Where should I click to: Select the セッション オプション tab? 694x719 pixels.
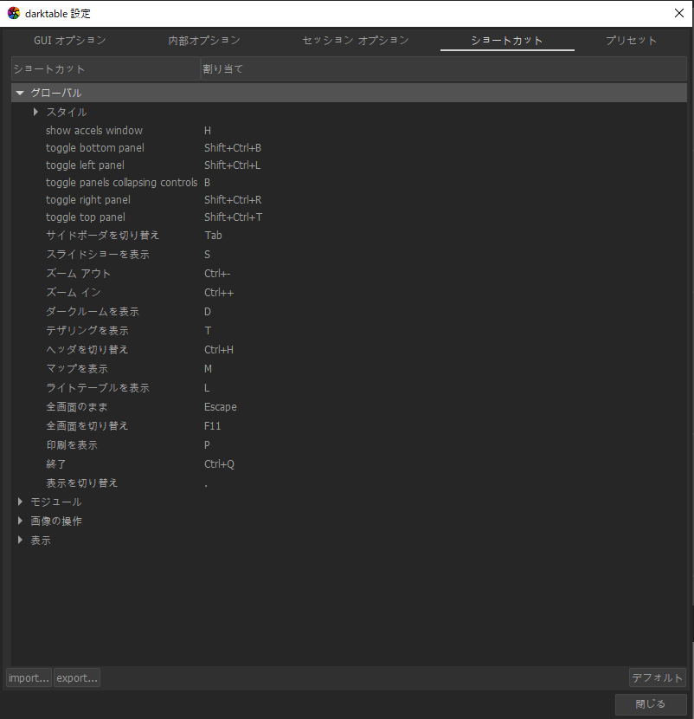click(x=356, y=41)
